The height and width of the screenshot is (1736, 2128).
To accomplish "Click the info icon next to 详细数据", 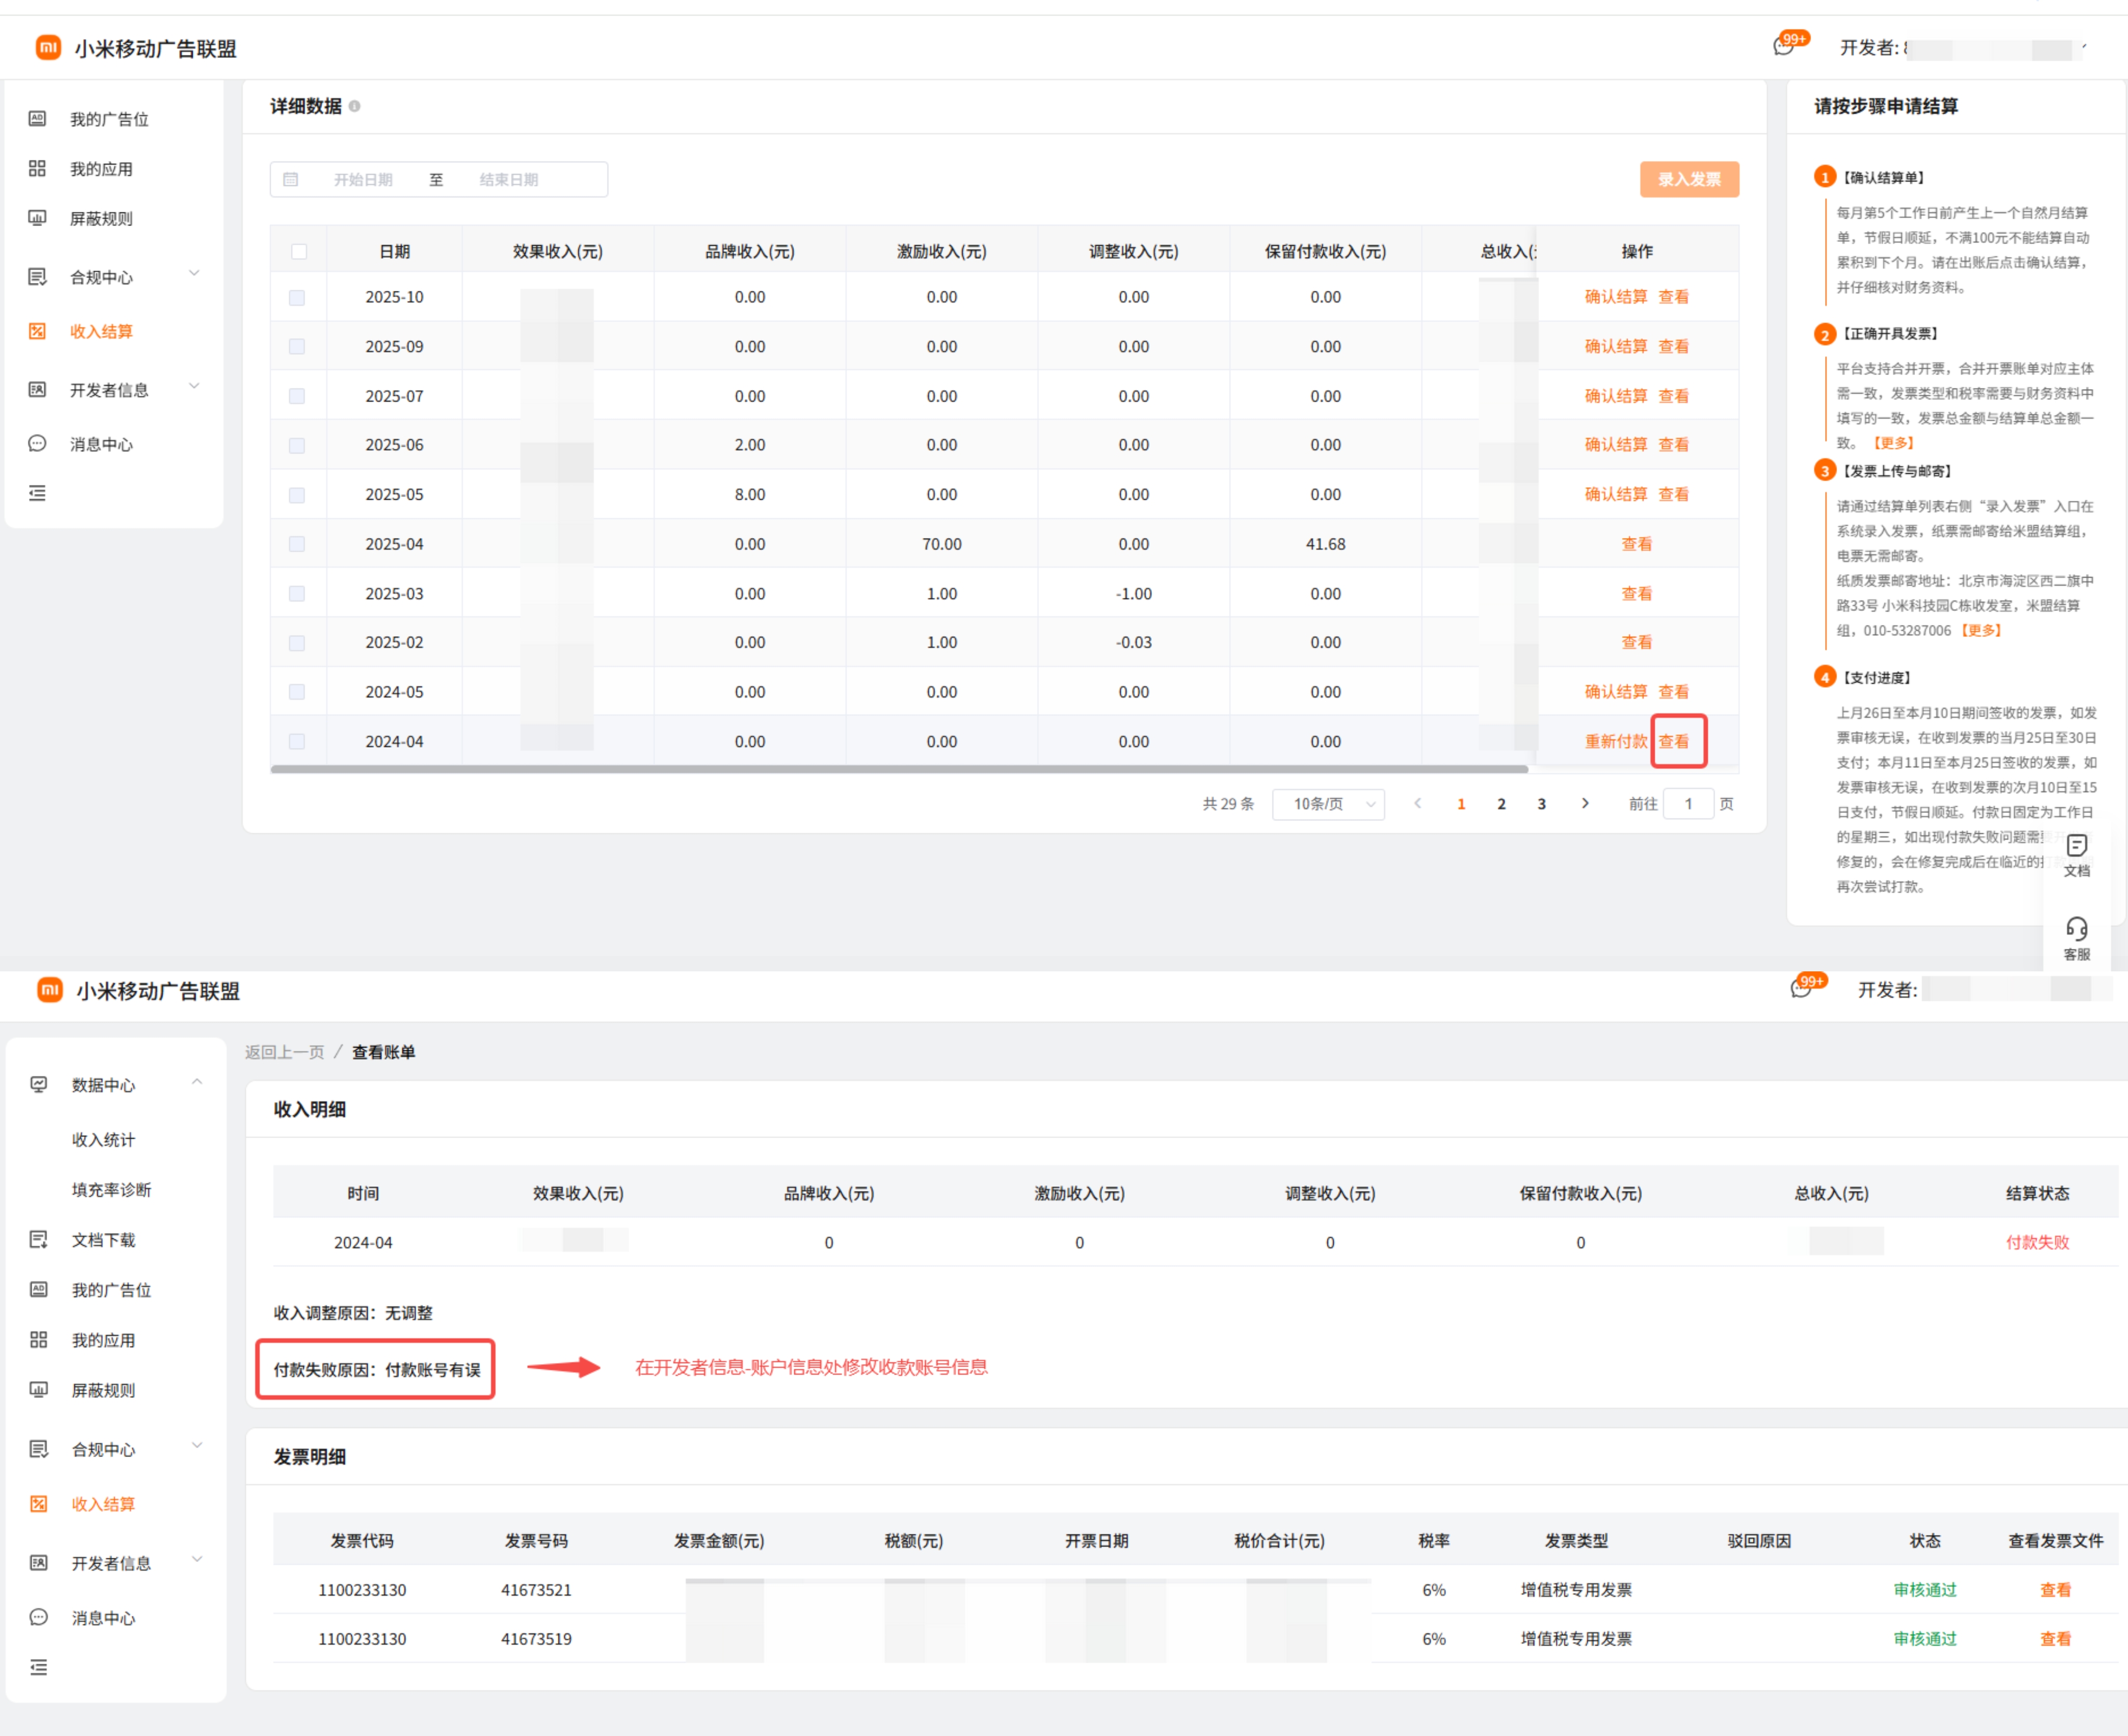I will pyautogui.click(x=354, y=106).
